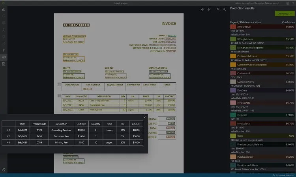296x177 pixels.
Task: Open the faded sixth sidebar icon above the plug
Action: tap(4, 43)
